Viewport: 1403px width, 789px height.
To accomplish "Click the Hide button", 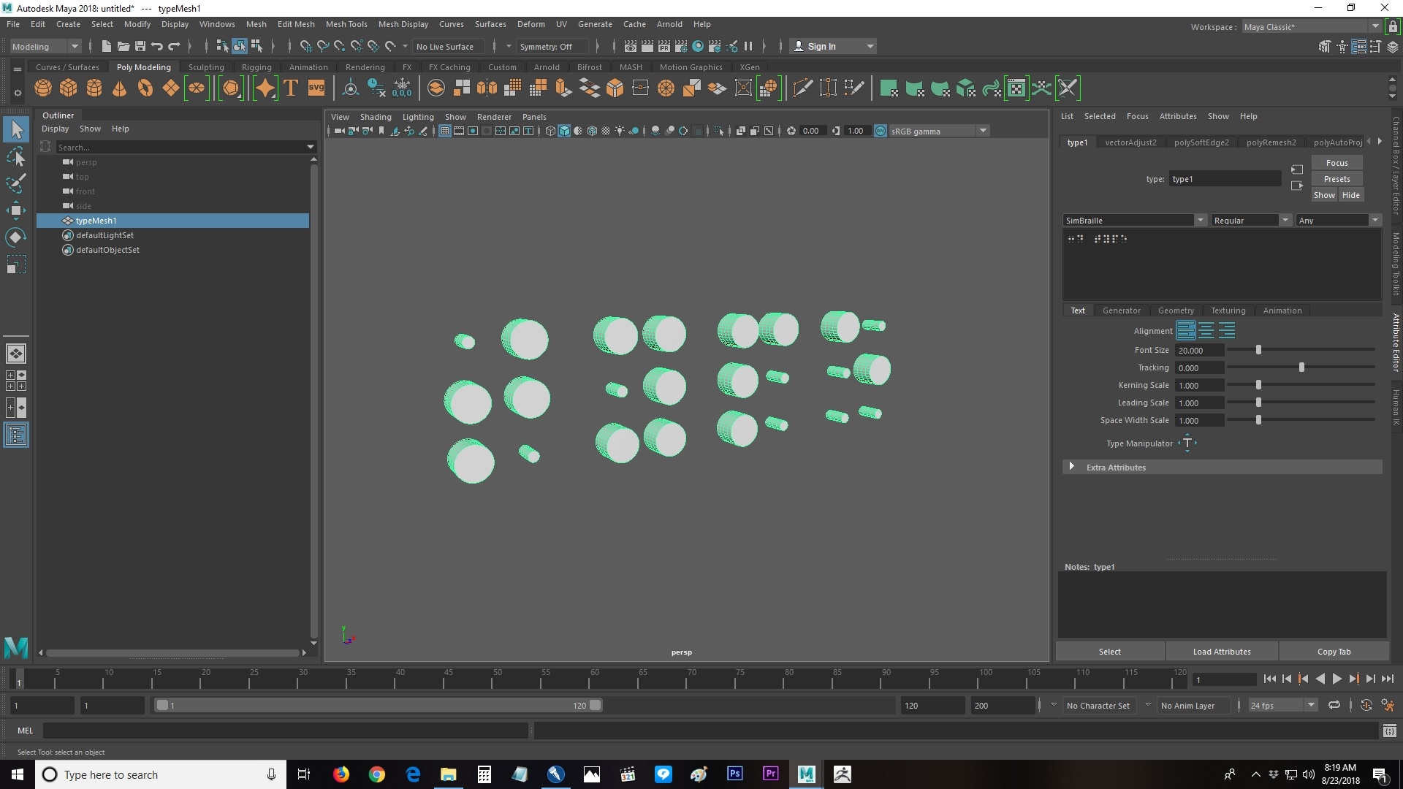I will (1350, 194).
